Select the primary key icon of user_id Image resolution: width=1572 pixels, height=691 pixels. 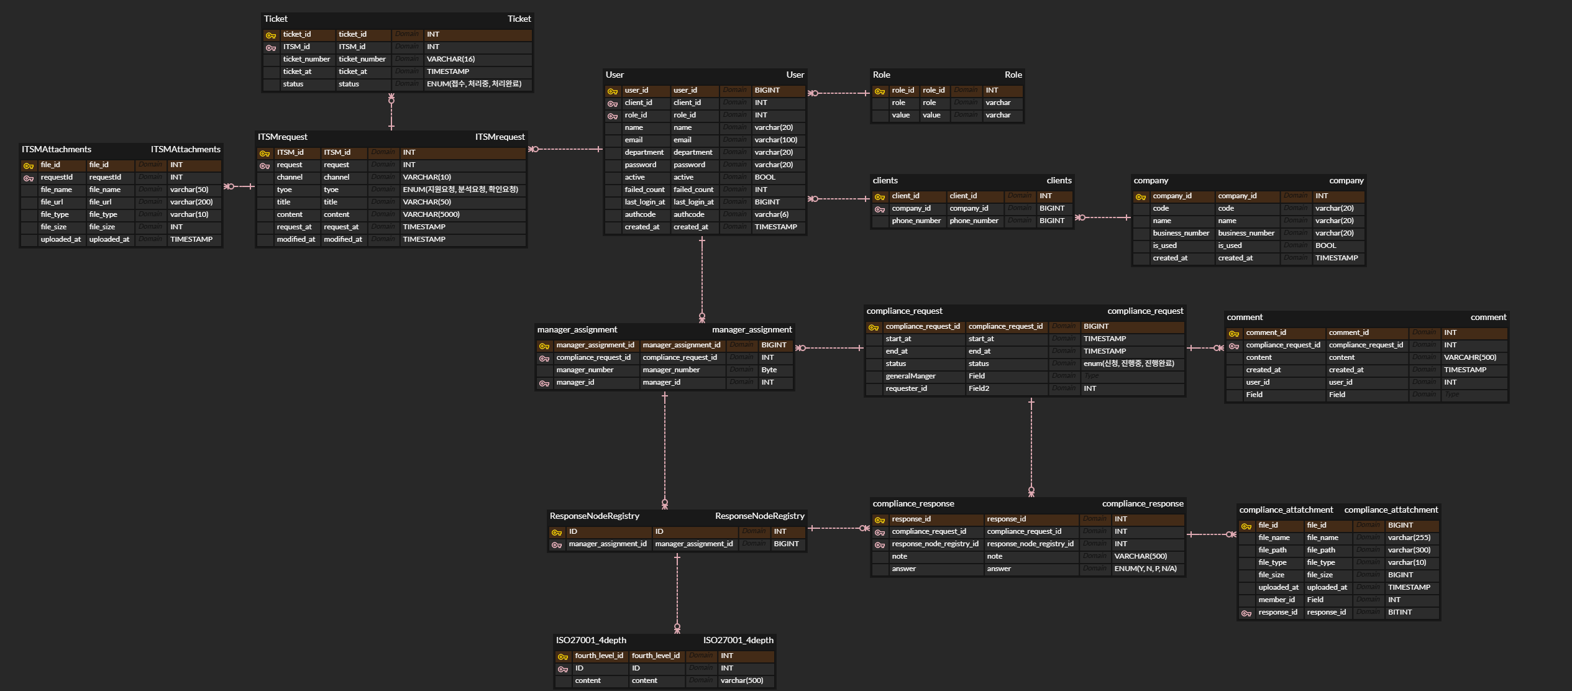click(x=613, y=91)
